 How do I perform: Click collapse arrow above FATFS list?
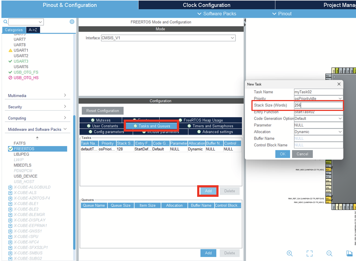[37, 138]
